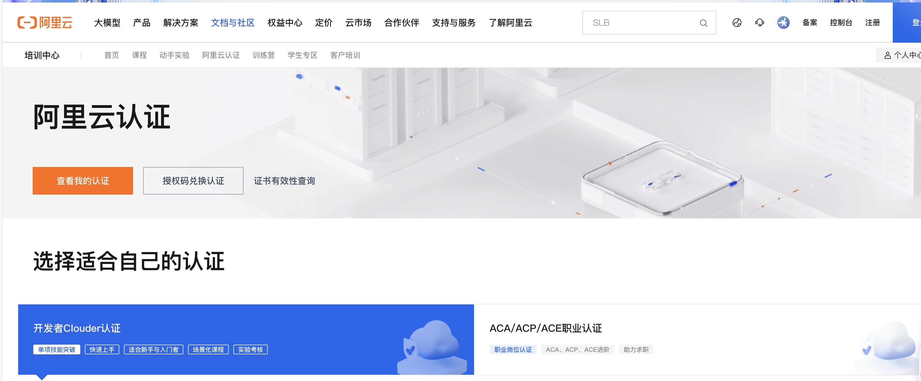Click the 助力求职 tag
Viewport: 921px width, 381px height.
(x=636, y=350)
